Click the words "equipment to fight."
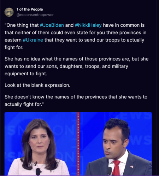The height and width of the screenshot is (176, 159). coord(26,74)
